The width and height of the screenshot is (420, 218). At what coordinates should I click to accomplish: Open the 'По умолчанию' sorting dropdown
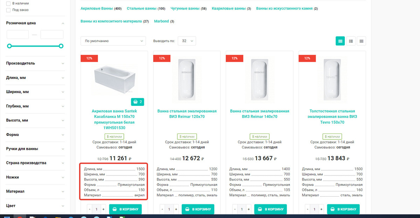tap(113, 41)
